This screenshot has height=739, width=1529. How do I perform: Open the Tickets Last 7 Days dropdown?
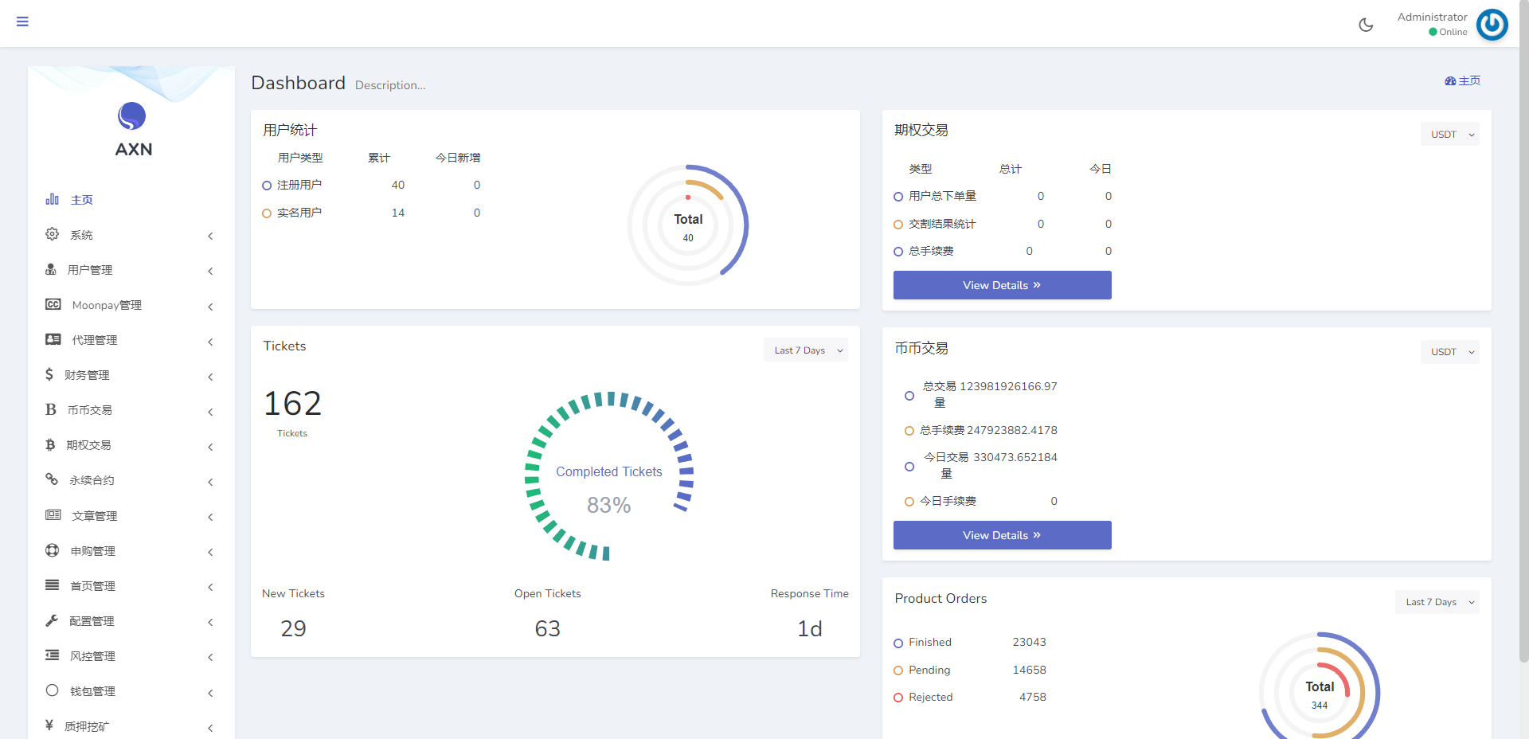coord(807,350)
